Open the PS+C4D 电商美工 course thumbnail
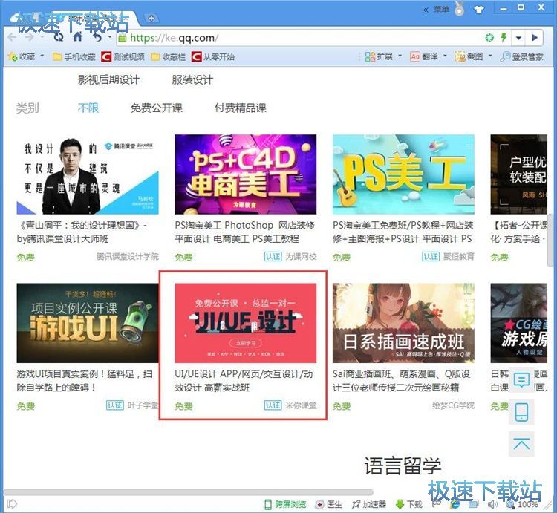557x513 pixels. click(246, 174)
